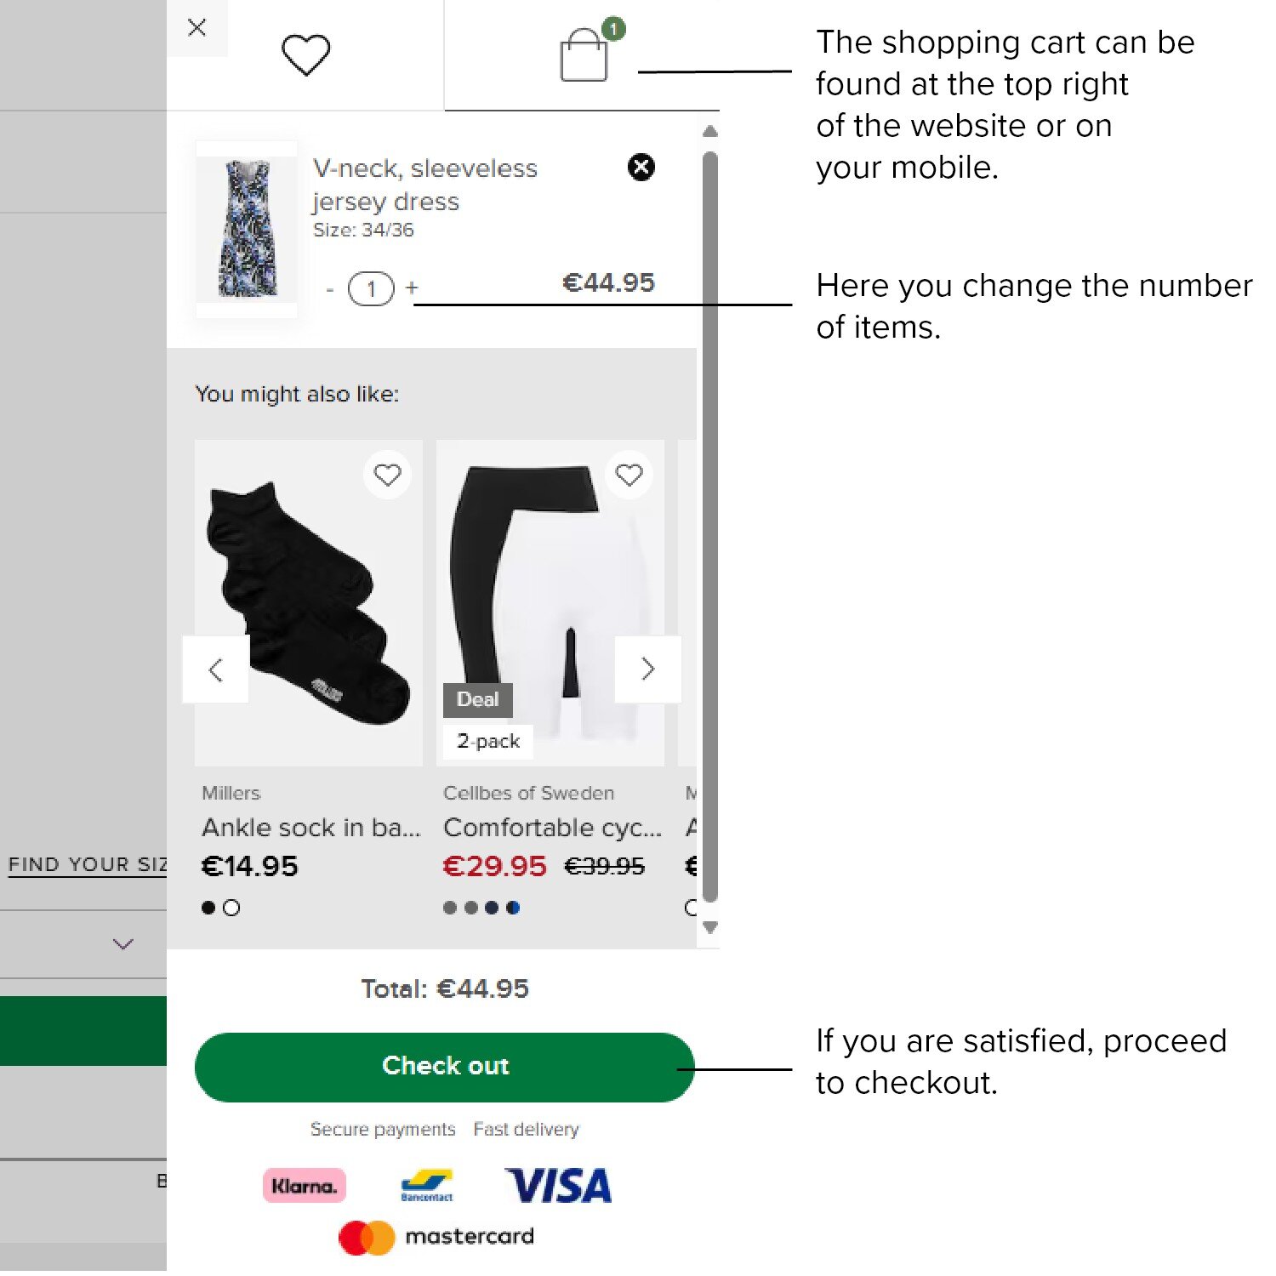Favorite the Ankle sock with heart icon

tap(388, 475)
